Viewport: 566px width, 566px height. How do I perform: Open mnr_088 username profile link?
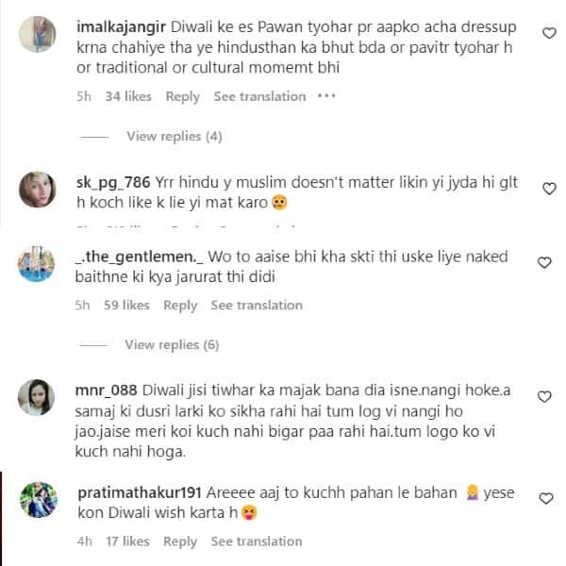point(106,391)
